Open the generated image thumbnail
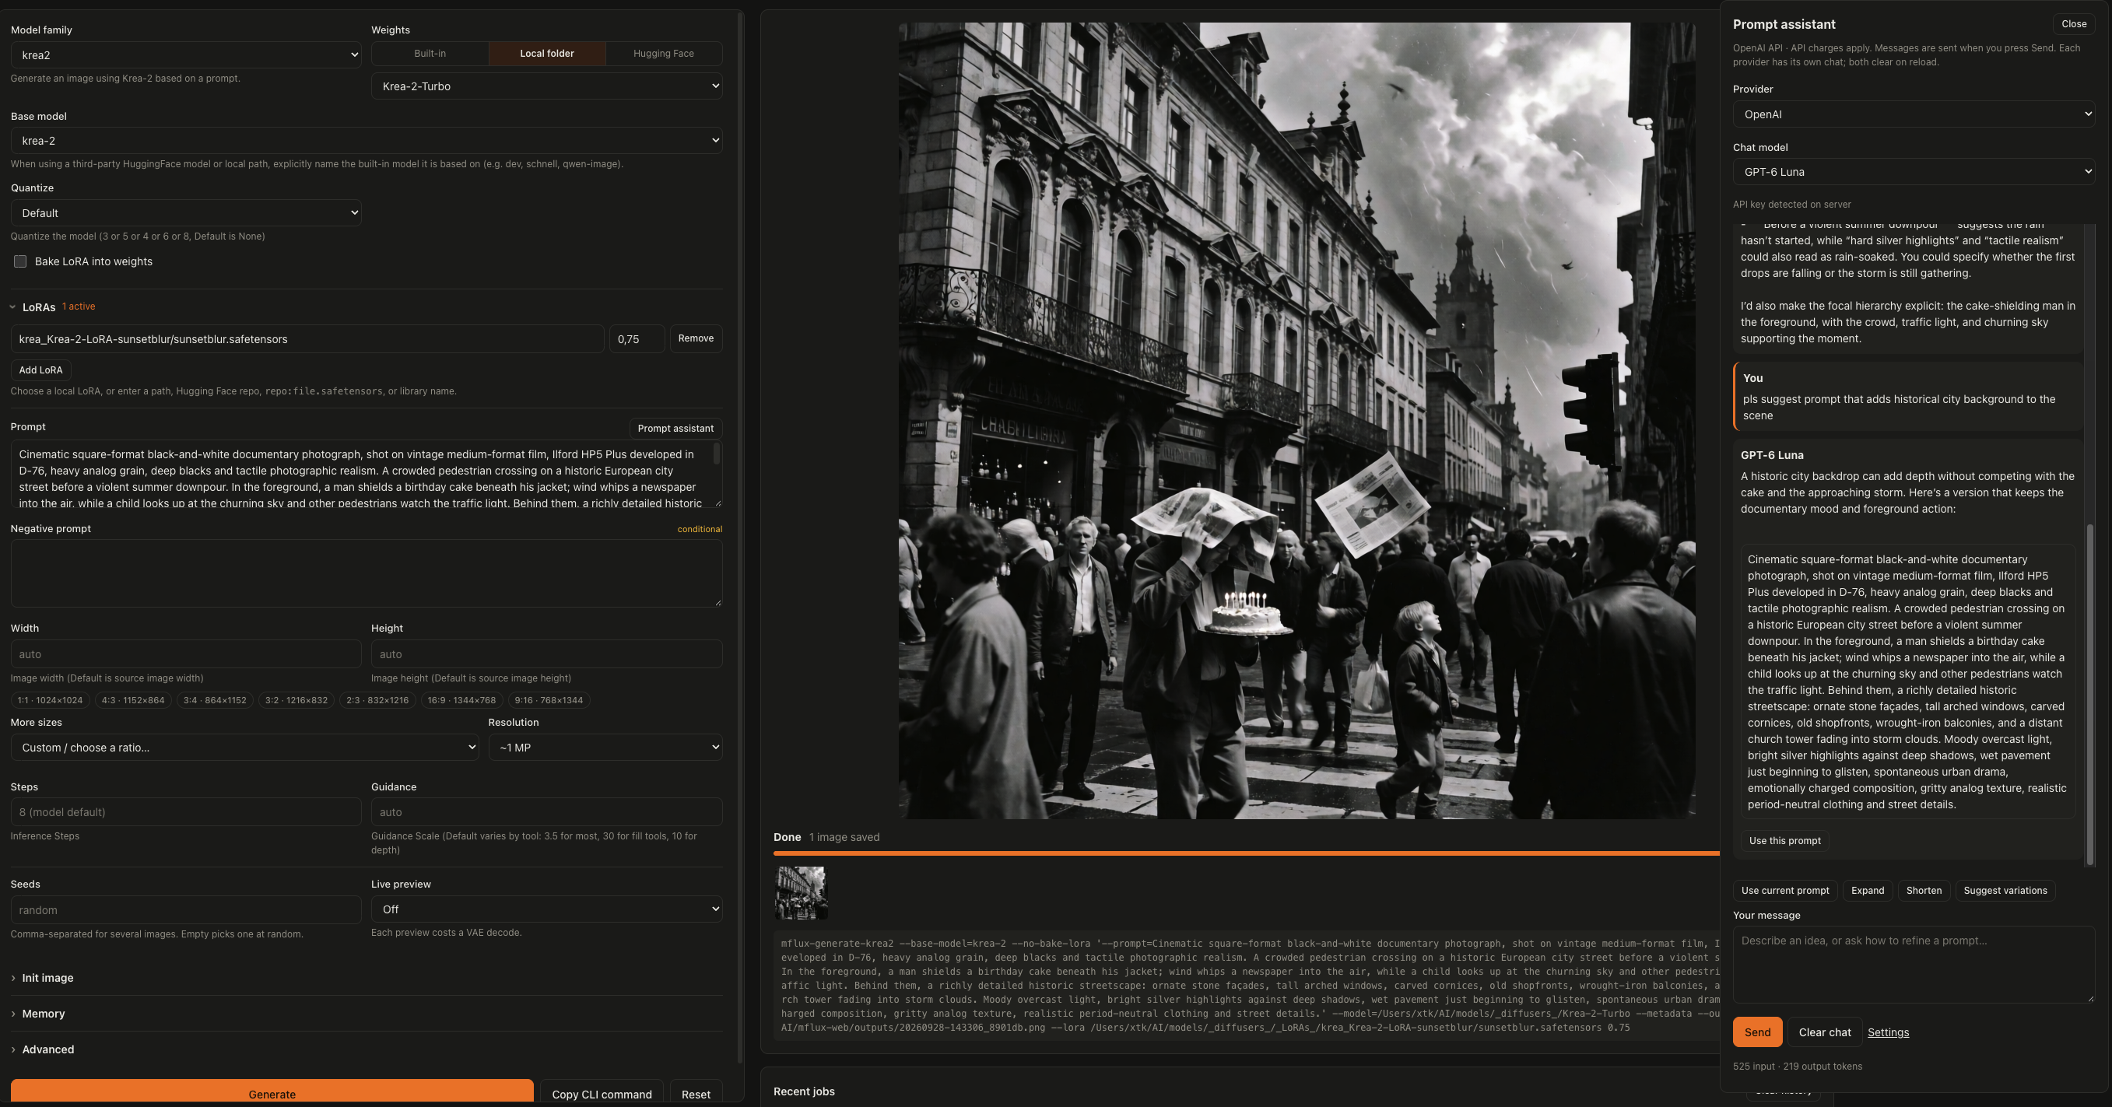The width and height of the screenshot is (2112, 1107). [x=801, y=893]
